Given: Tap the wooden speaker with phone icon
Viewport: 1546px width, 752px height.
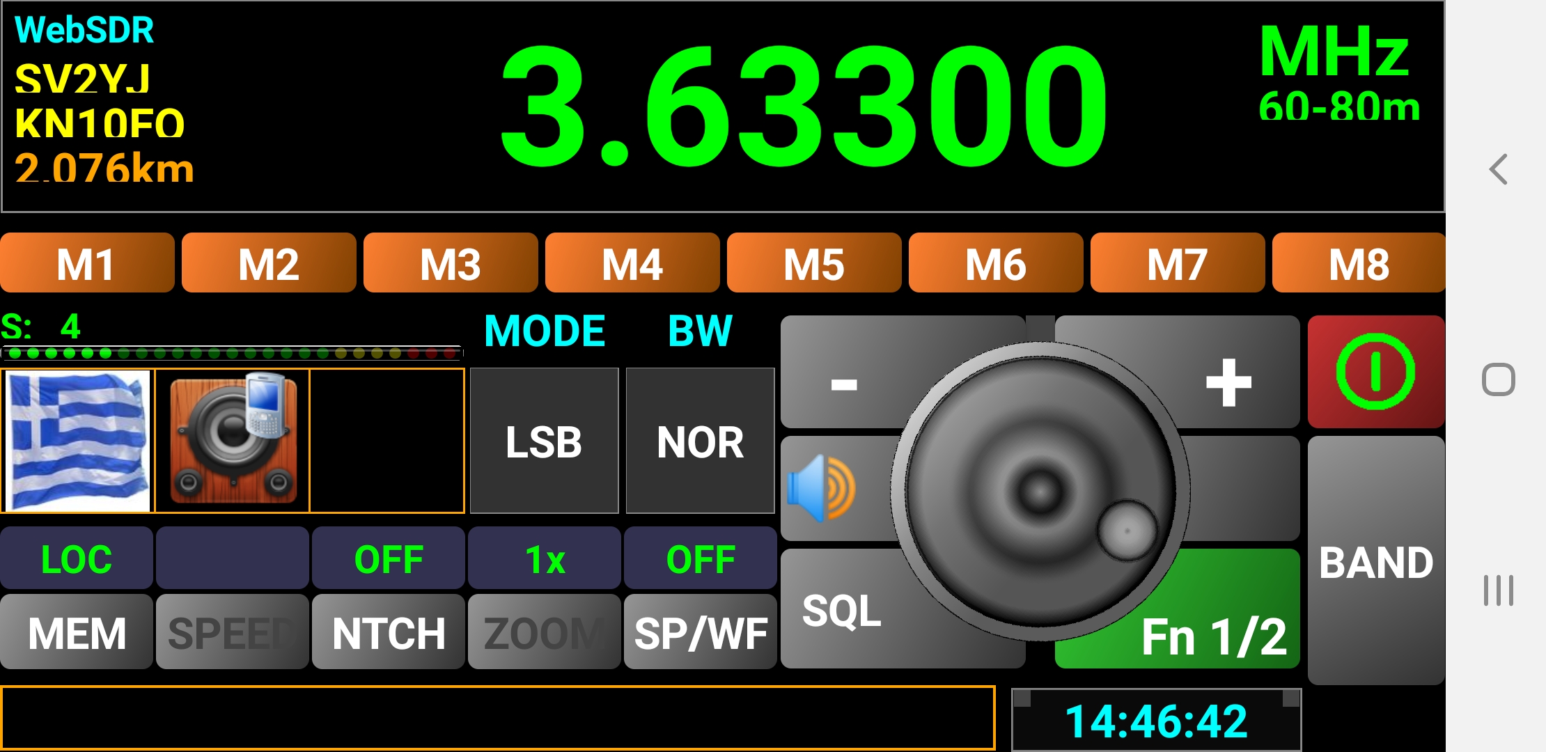Looking at the screenshot, I should pos(233,441).
